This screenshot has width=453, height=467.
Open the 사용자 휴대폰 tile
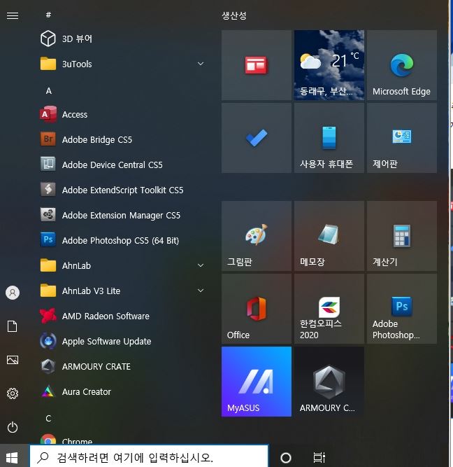point(329,138)
